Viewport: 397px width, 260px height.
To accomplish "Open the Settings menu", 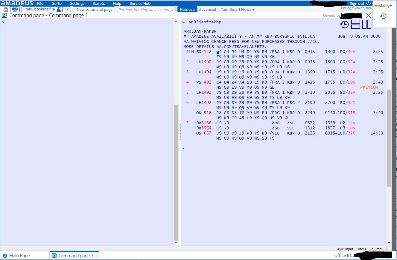I will tap(77, 3).
